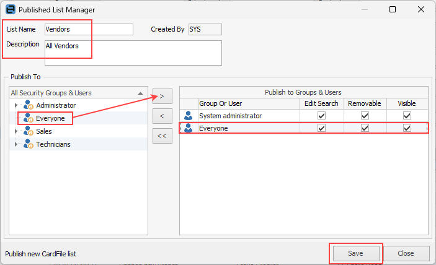
Task: Click the System administrator user icon
Action: click(x=189, y=116)
